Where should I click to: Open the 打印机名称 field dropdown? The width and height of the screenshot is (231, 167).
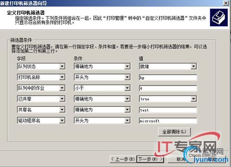[x=62, y=77]
